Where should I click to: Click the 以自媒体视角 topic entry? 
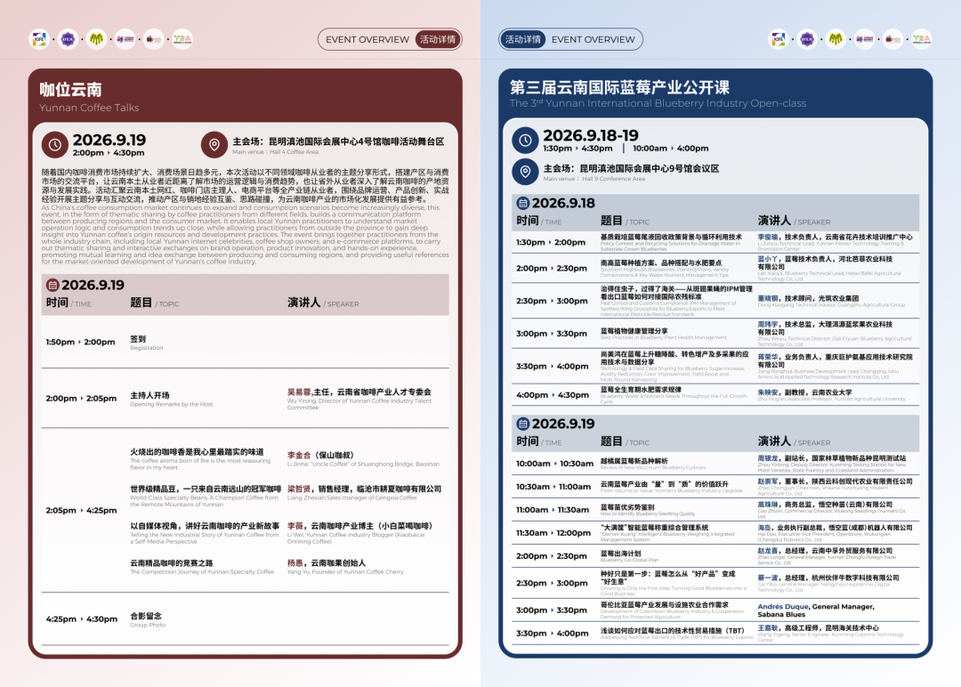[x=205, y=533]
